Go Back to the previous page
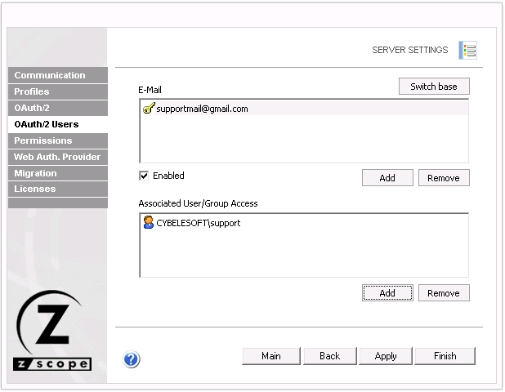505x392 pixels. 329,356
